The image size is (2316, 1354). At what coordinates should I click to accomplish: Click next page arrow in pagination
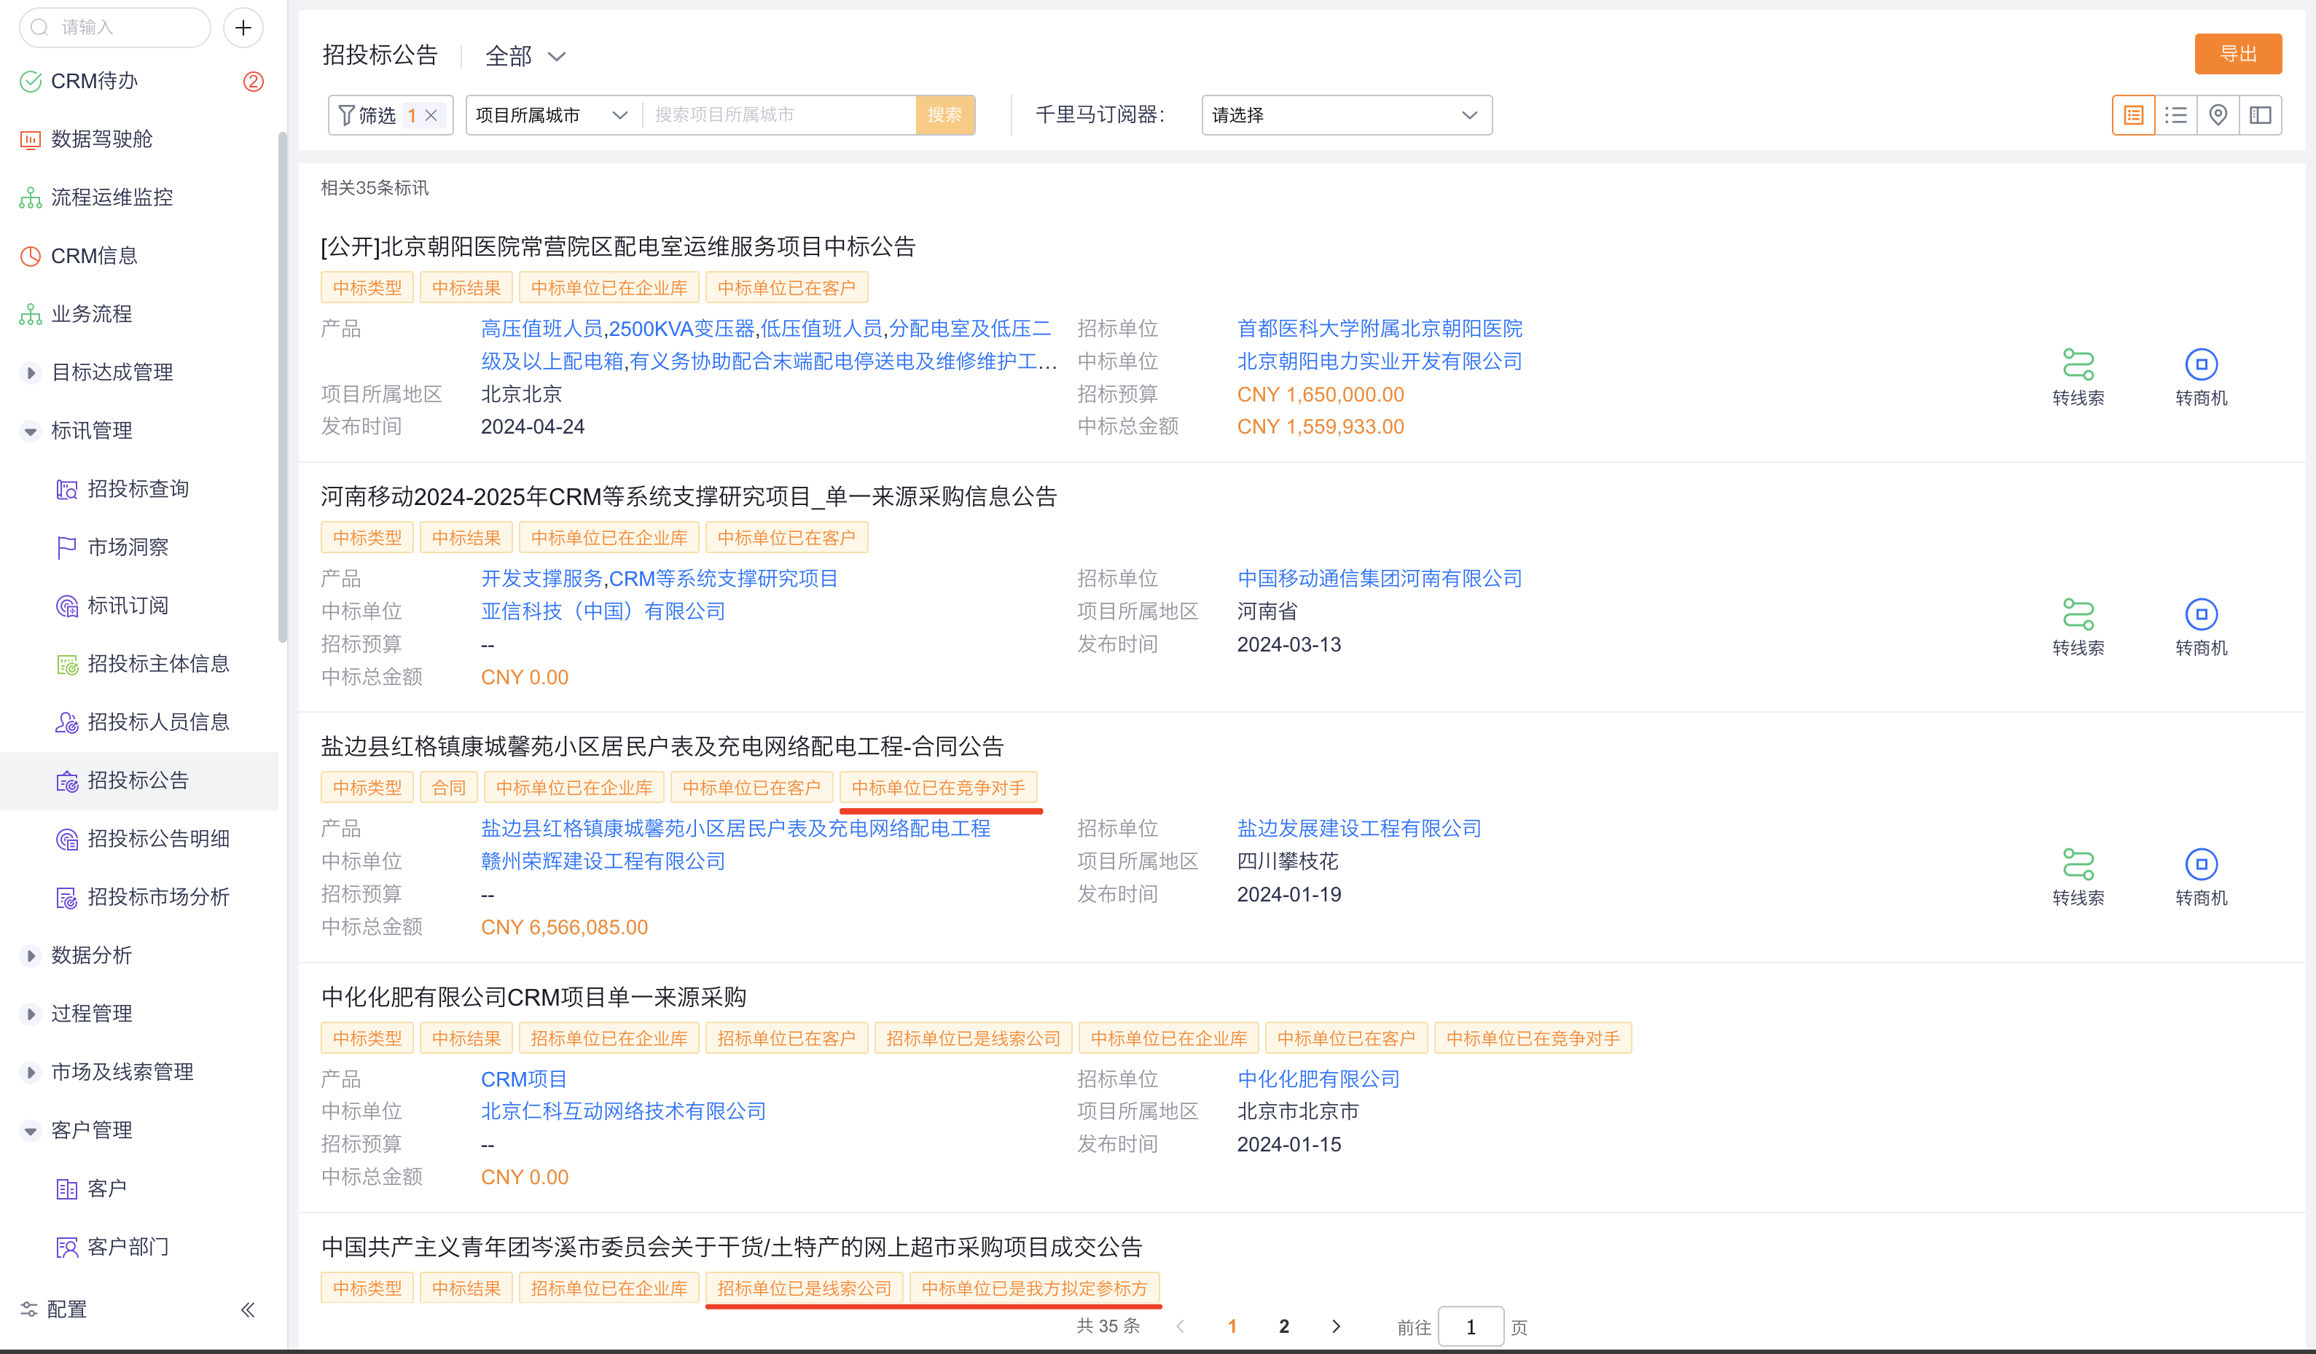(1335, 1326)
